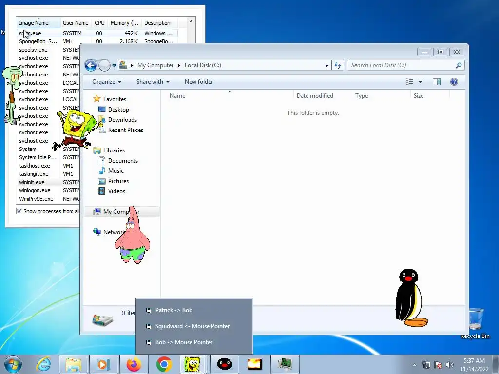Click Local Disk (C:) breadcrumb
Screen dimensions: 499x374
[x=203, y=65]
